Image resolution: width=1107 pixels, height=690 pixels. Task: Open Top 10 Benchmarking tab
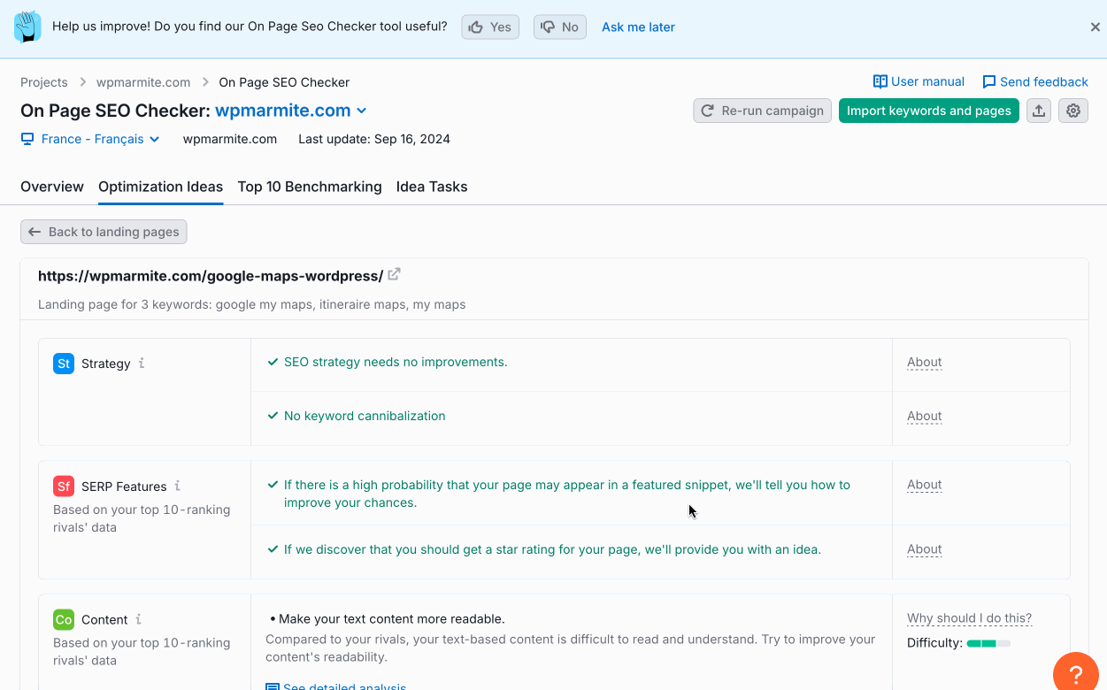pyautogui.click(x=310, y=187)
